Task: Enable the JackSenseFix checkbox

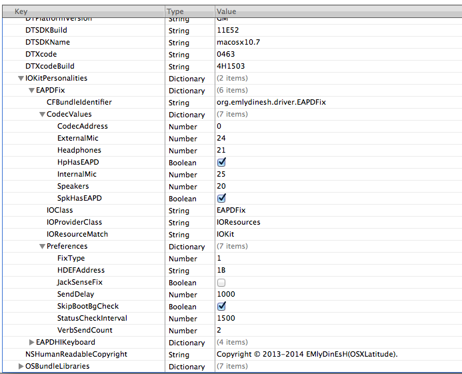Action: [221, 282]
